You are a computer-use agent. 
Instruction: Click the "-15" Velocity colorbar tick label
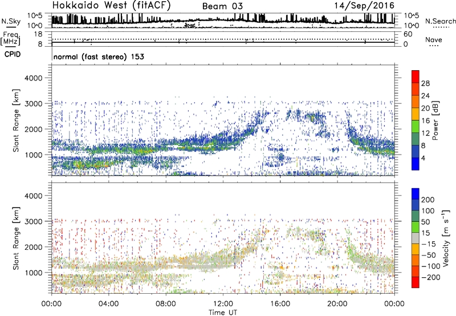[429, 244]
